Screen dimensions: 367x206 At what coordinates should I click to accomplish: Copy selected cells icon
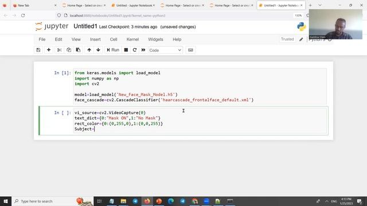click(69, 50)
